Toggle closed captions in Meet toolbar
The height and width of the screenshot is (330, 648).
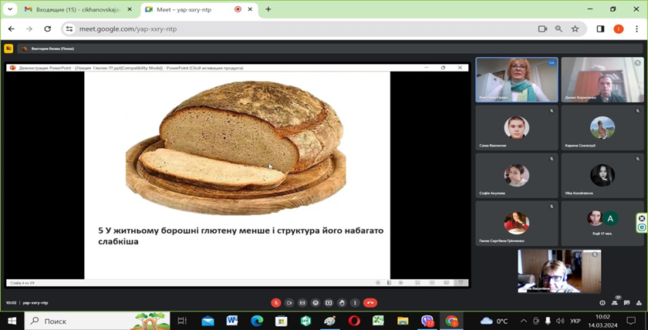pyautogui.click(x=302, y=303)
